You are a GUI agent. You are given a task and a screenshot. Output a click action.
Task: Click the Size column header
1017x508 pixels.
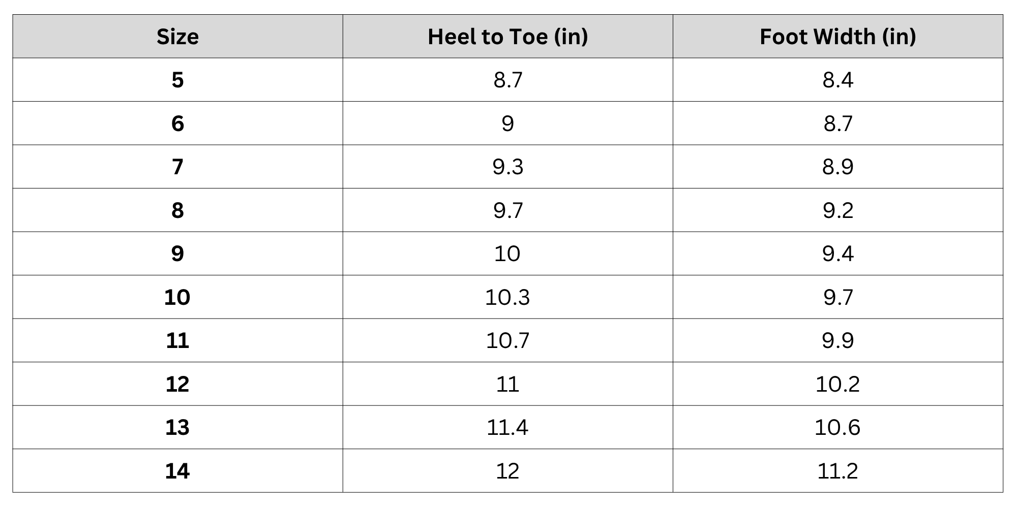pos(177,37)
